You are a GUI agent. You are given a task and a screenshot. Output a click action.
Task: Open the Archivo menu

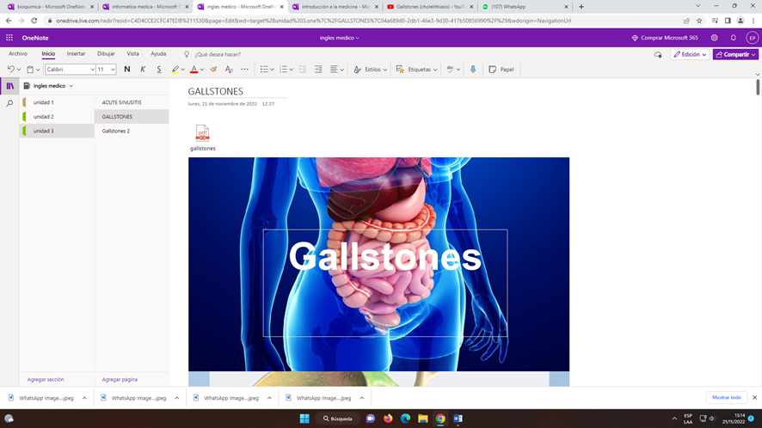18,54
